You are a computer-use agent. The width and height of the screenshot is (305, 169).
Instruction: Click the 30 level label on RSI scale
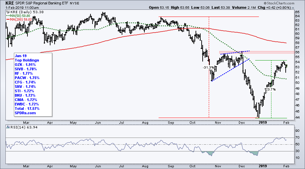point(298,151)
